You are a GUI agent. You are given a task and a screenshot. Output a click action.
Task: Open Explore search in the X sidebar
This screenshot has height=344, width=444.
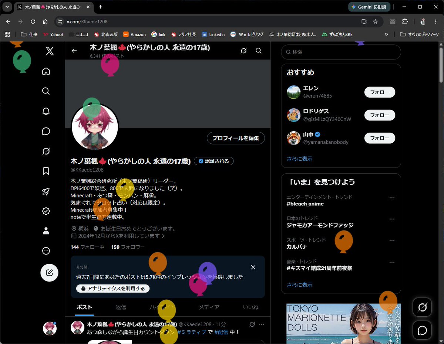tap(46, 91)
